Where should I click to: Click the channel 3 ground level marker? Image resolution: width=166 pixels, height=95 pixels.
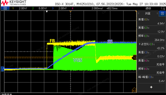2,69
